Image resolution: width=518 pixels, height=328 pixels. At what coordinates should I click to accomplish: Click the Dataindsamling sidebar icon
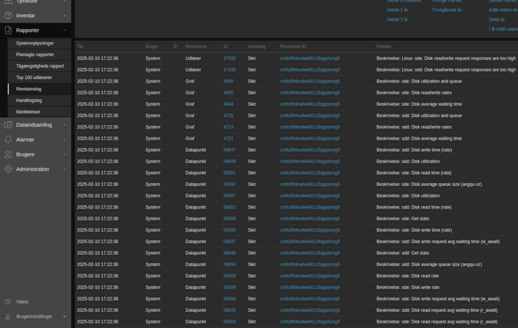click(7, 125)
